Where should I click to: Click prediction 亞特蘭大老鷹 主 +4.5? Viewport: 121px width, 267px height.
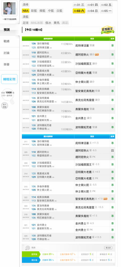click(88, 172)
